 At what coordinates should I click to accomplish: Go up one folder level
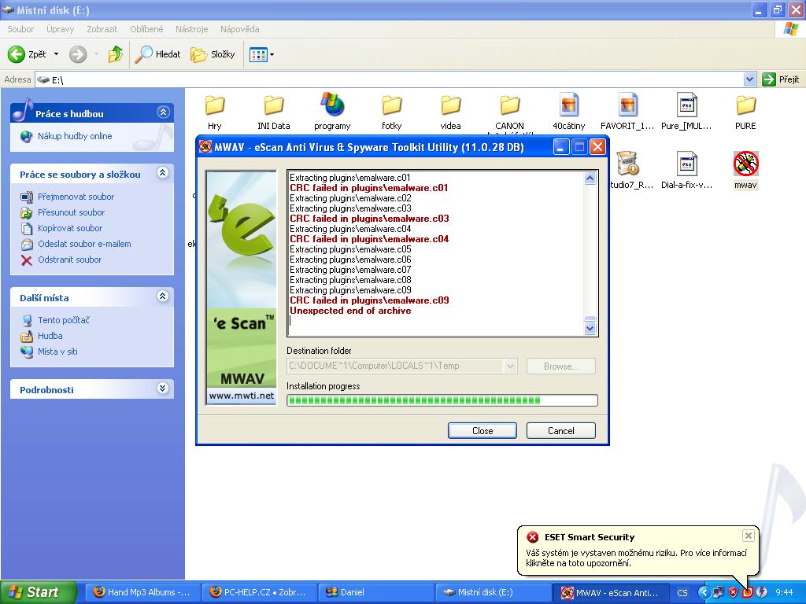click(116, 54)
